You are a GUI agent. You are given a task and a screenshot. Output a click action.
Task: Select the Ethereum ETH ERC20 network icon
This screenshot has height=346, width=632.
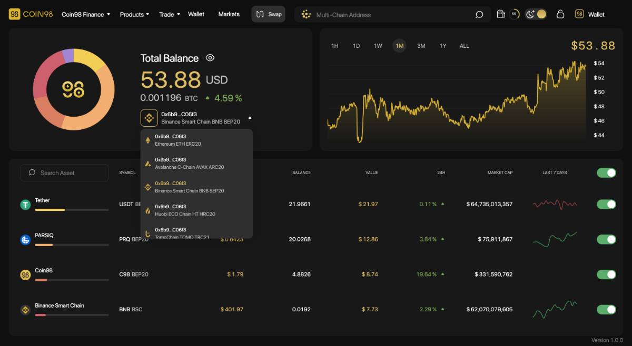tap(148, 140)
